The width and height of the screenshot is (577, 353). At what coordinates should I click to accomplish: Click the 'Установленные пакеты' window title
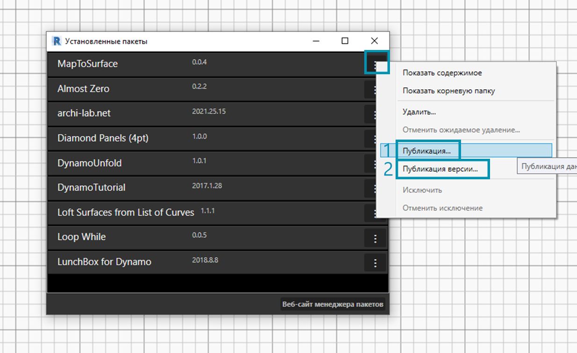[106, 42]
